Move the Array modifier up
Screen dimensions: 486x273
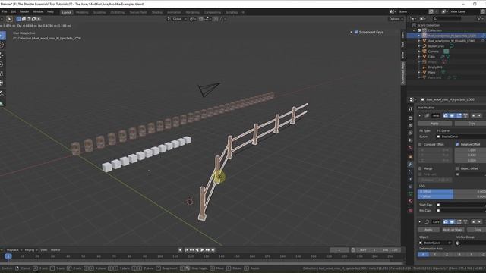click(473, 115)
